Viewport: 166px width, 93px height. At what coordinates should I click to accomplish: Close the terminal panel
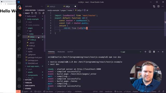tap(163, 52)
